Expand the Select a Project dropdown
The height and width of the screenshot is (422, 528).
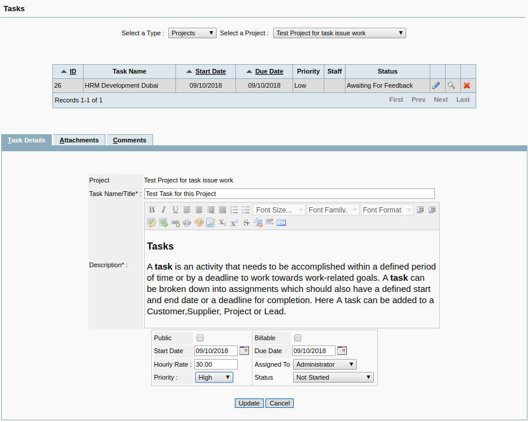(340, 33)
